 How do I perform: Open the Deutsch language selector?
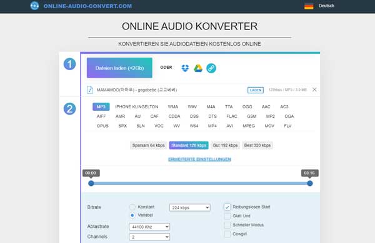tap(326, 6)
